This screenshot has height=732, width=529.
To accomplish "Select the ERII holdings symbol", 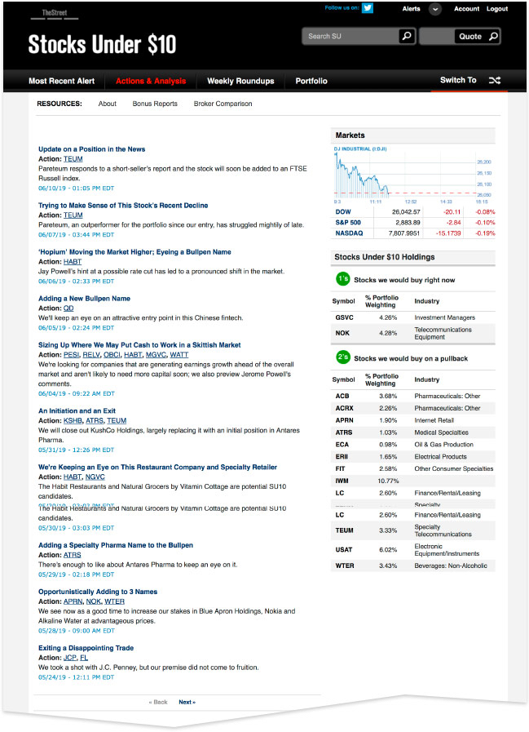I will click(342, 456).
